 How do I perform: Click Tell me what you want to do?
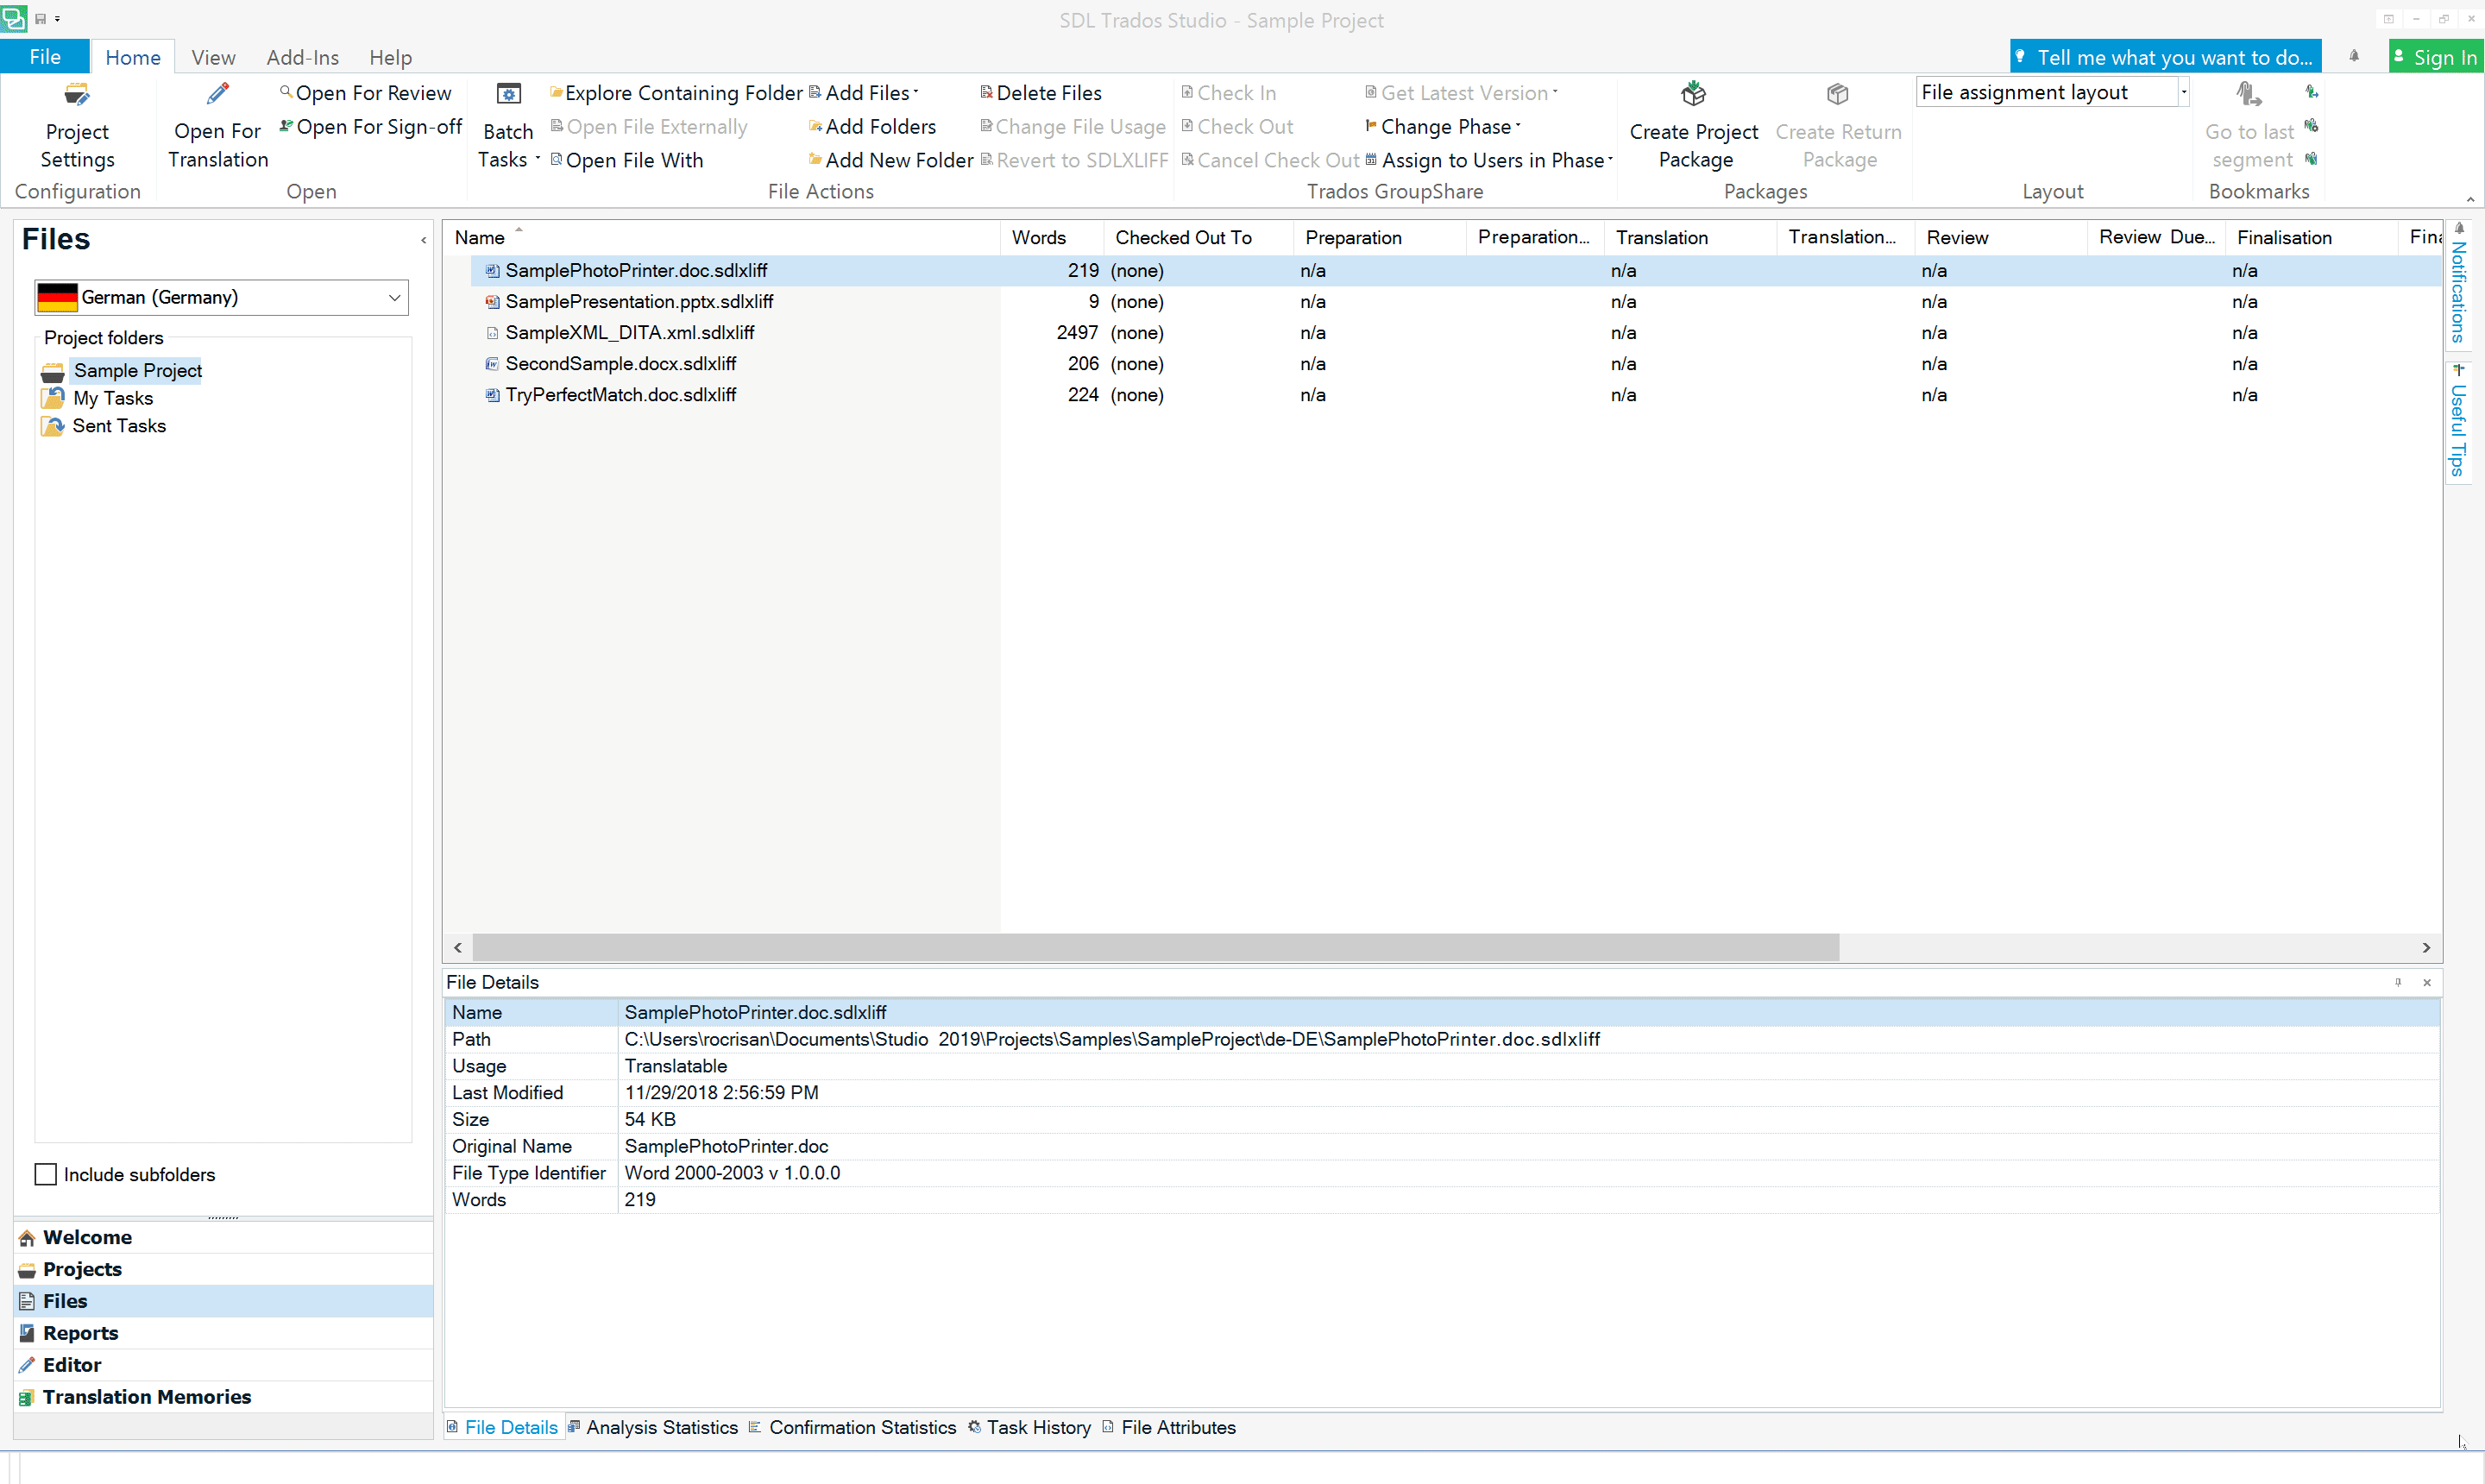[2165, 57]
